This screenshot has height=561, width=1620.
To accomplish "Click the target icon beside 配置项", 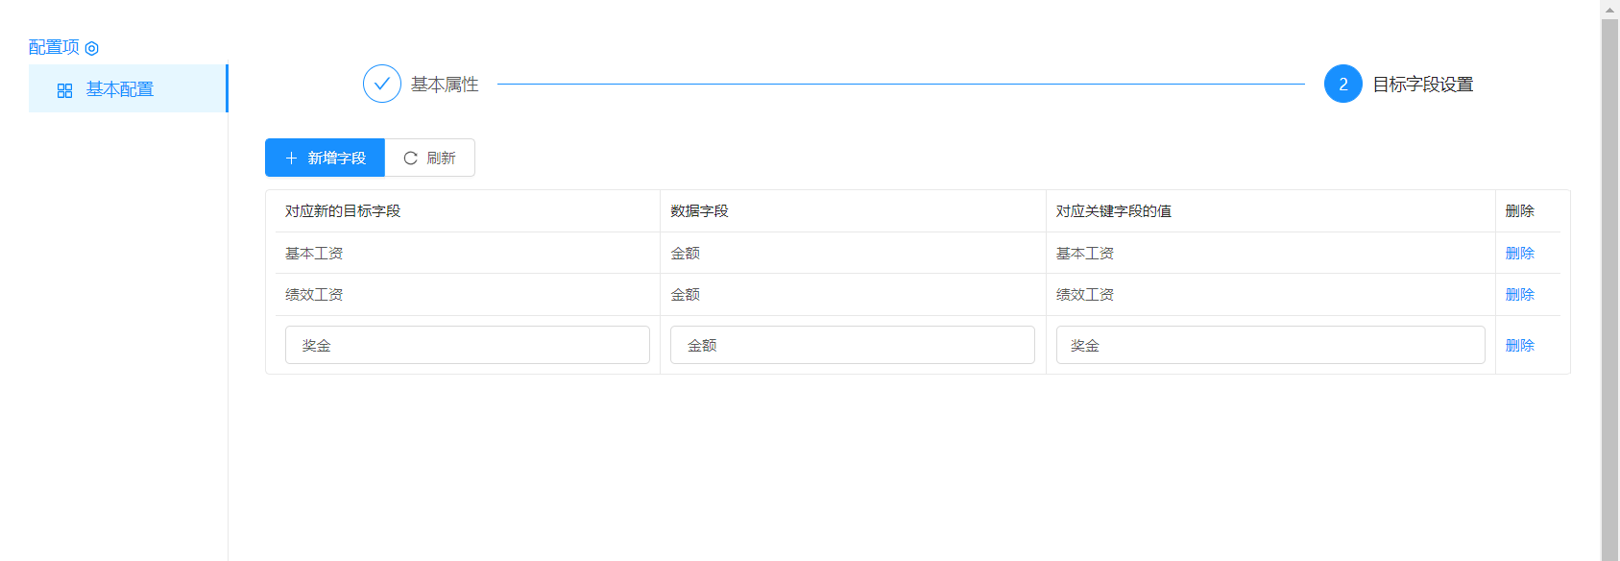I will coord(92,48).
